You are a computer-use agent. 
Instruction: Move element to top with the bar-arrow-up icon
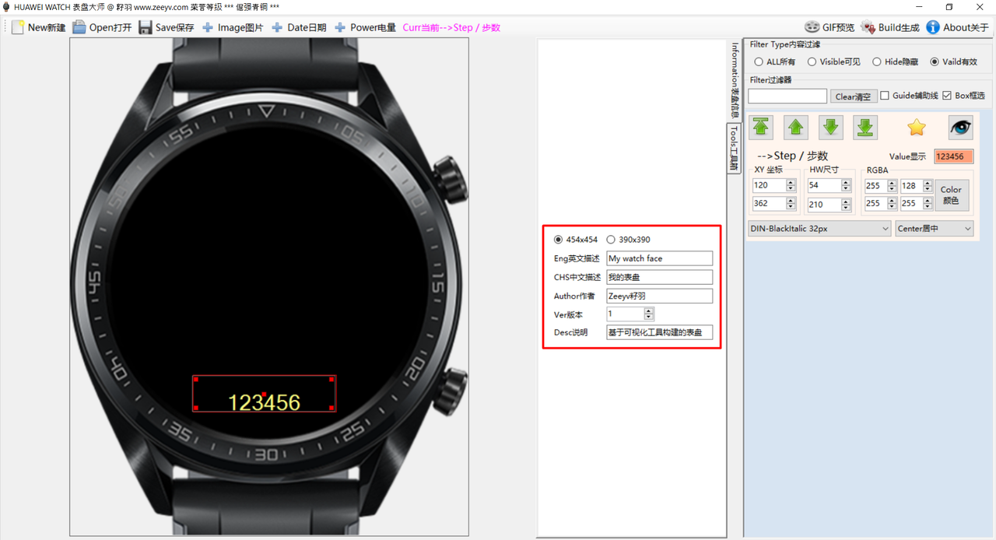[x=761, y=128]
